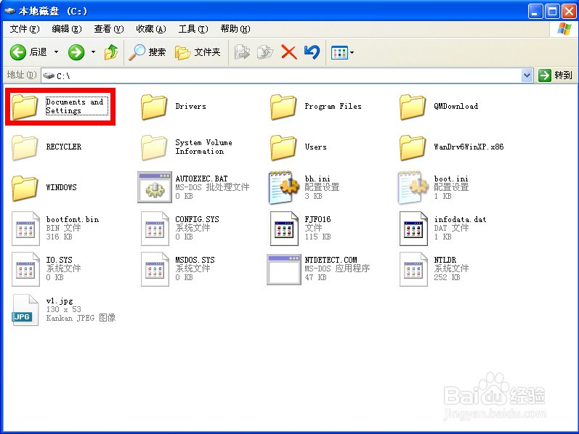Select the boot.ini configuration file
The height and width of the screenshot is (434, 579).
pyautogui.click(x=413, y=187)
